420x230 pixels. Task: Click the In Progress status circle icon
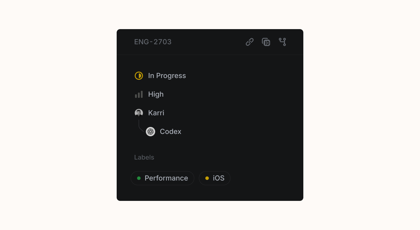tap(139, 76)
